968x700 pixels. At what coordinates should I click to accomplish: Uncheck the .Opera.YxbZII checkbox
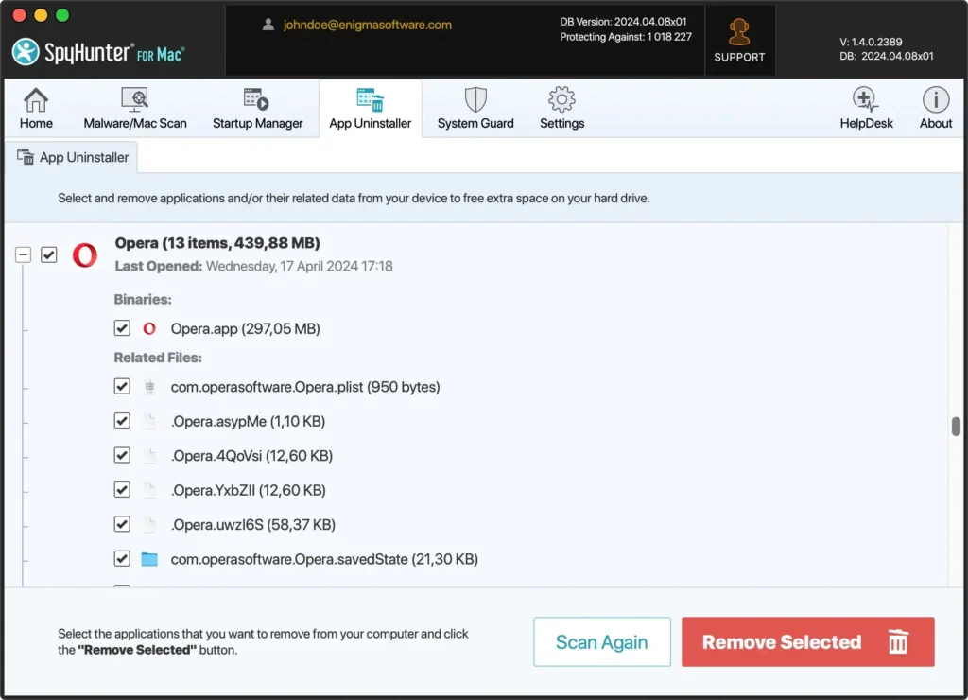122,490
